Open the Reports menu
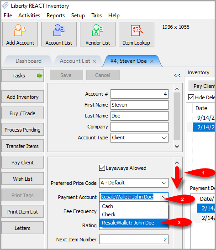The width and height of the screenshot is (216, 250). (56, 15)
